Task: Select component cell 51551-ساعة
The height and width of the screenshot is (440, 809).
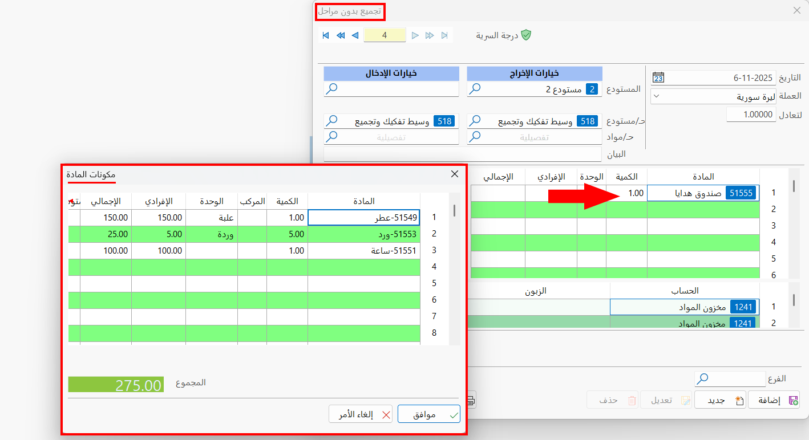Action: coord(364,250)
